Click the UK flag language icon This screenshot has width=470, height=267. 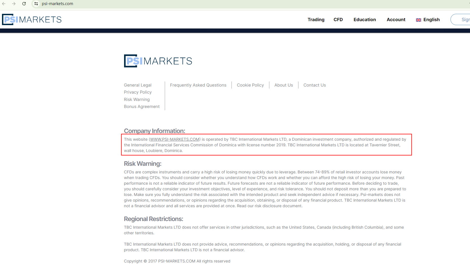tap(419, 20)
